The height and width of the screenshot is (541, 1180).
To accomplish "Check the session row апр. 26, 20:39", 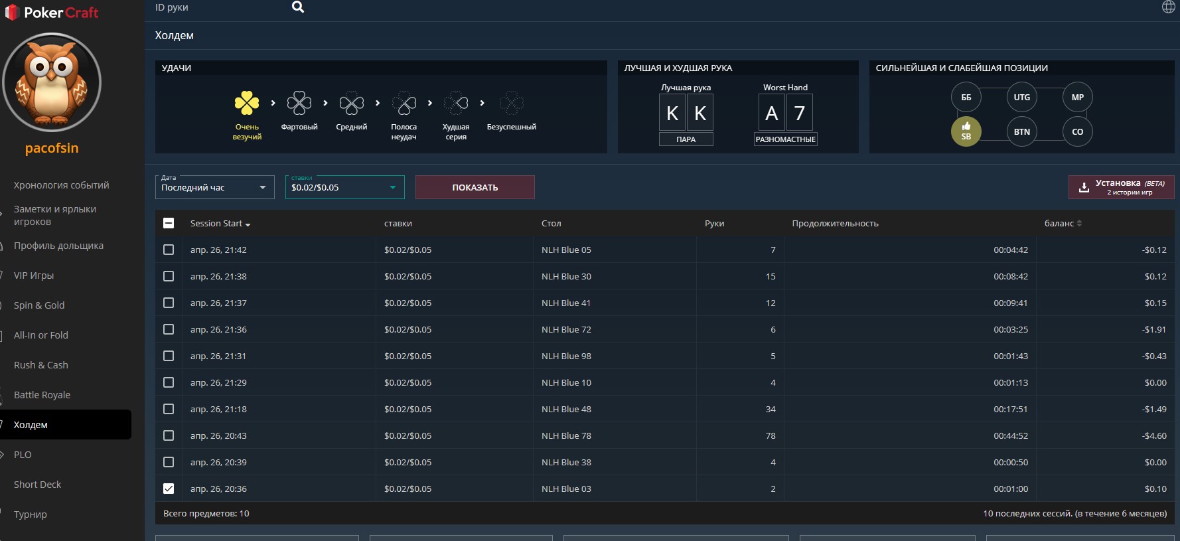I will (x=169, y=462).
